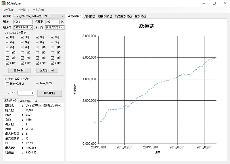Uncheck the 19時 time filter
This screenshot has height=164, width=230.
[52, 58]
